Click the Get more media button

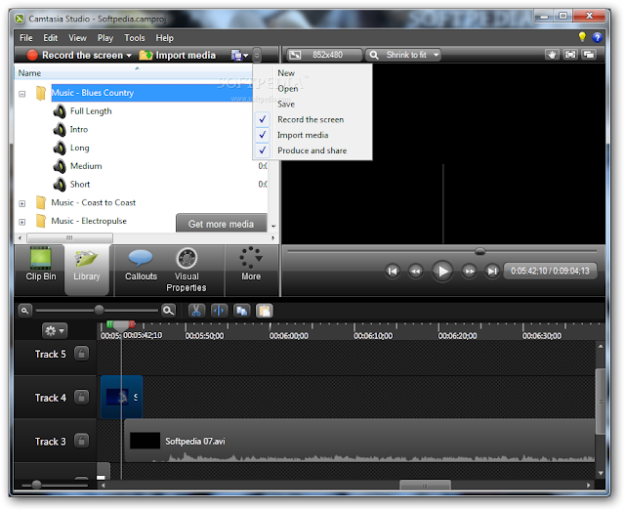[222, 224]
